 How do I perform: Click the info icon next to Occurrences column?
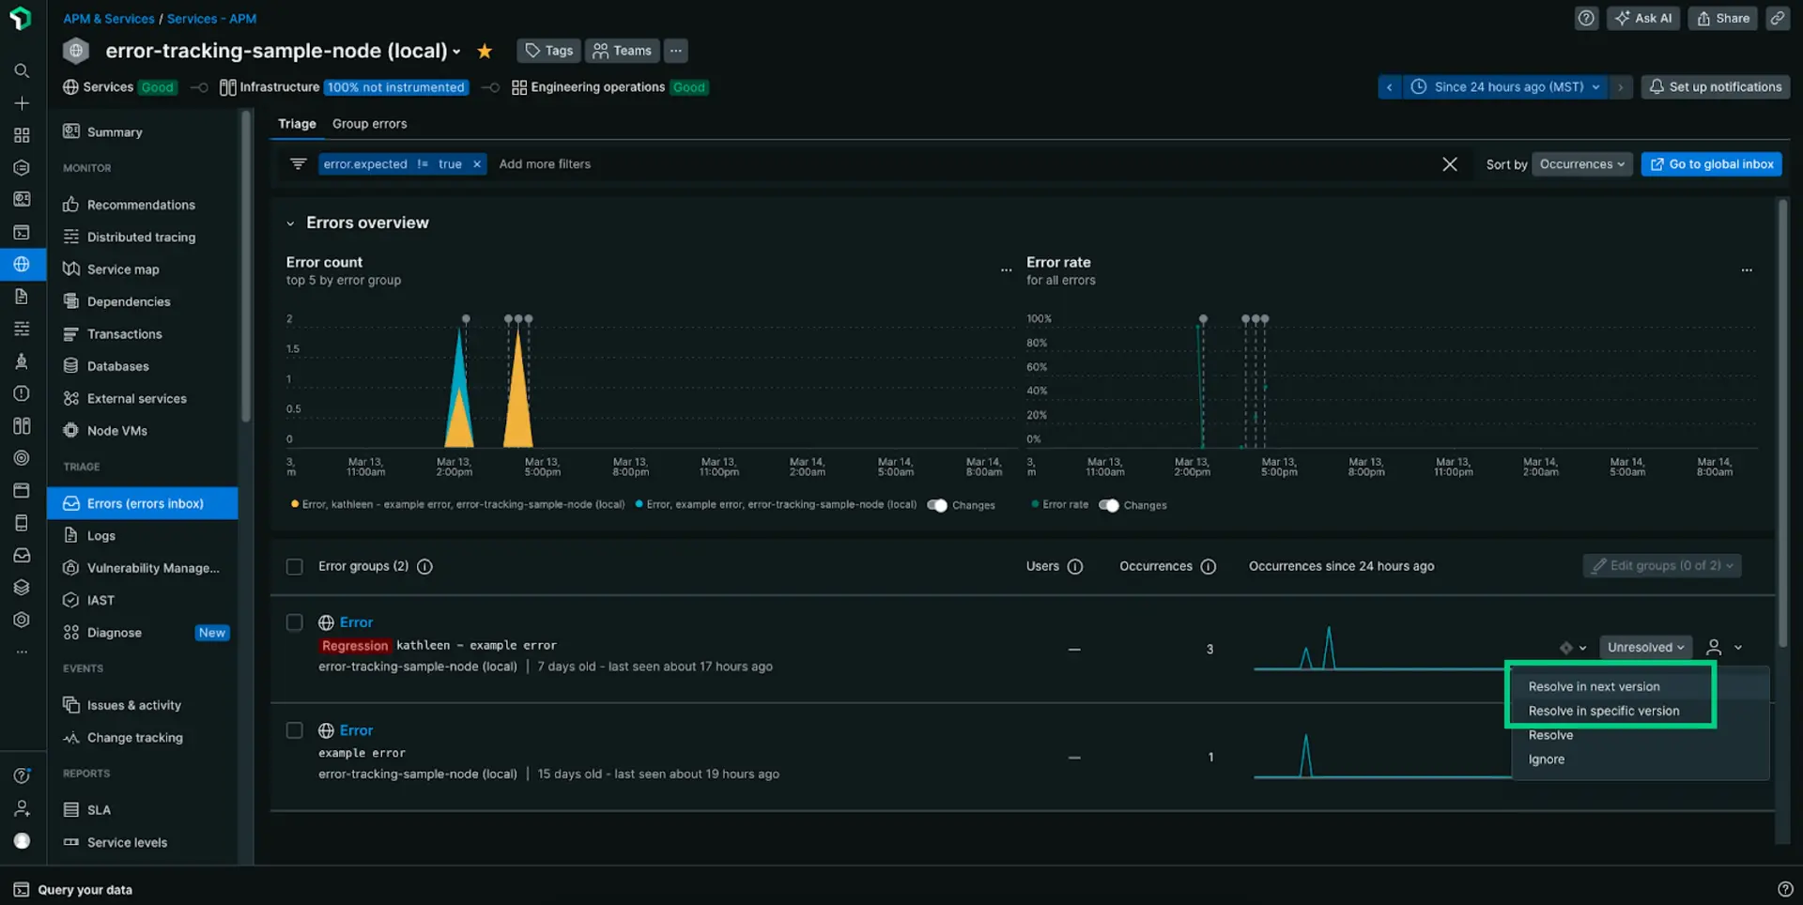[x=1209, y=566]
